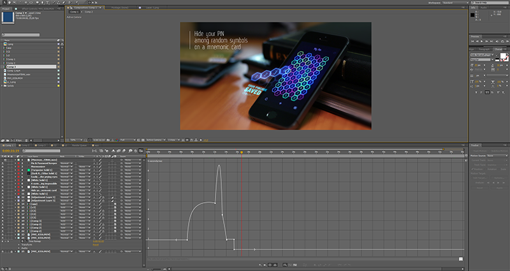Click the current time indicator marker
The height and width of the screenshot is (271, 510).
point(242,152)
